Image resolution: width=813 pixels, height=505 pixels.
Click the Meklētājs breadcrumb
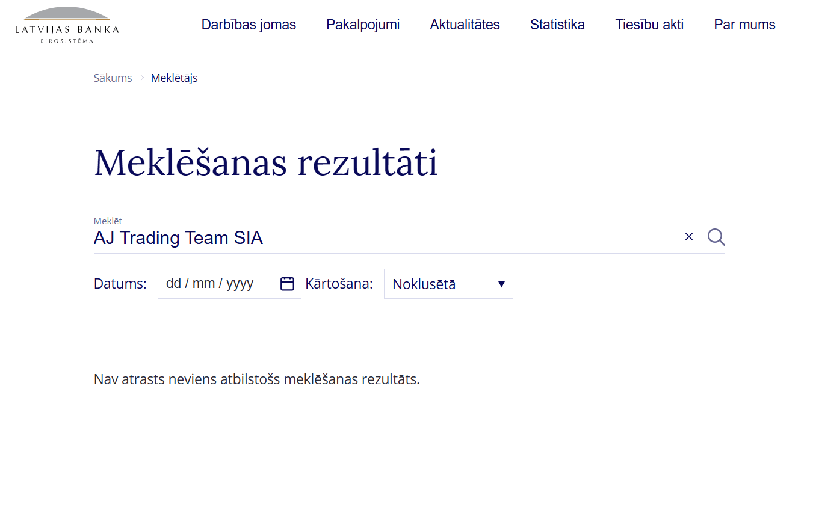tap(174, 78)
